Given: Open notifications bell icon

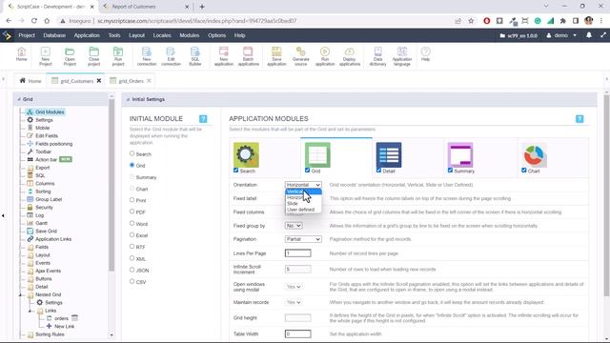Looking at the screenshot, I should 589,35.
